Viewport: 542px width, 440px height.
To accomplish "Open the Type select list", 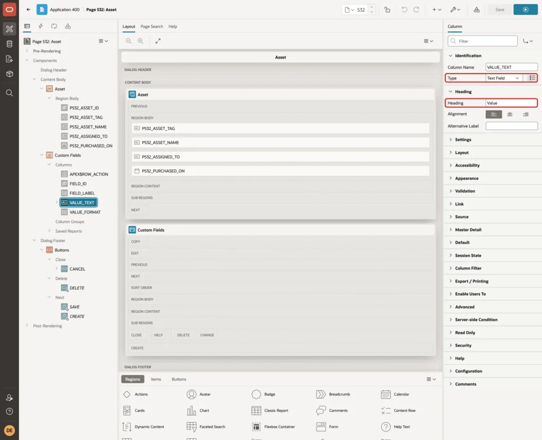I will click(x=504, y=78).
